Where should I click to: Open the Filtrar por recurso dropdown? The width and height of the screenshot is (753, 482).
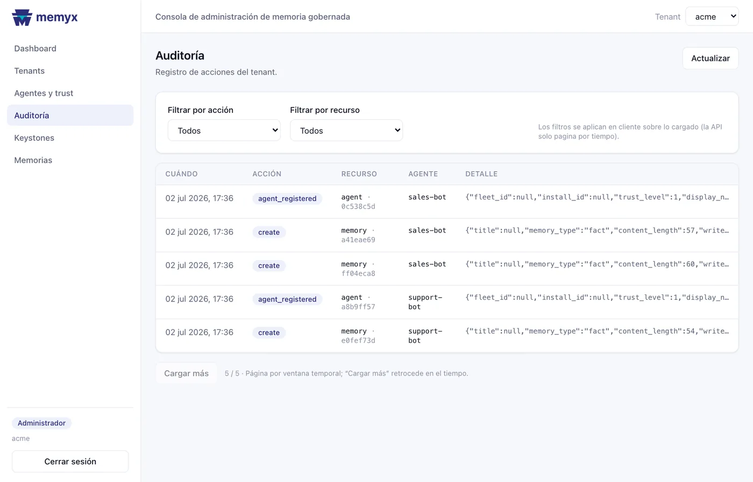point(346,131)
